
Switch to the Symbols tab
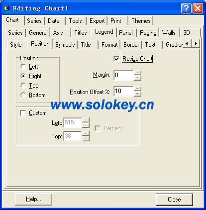tap(65, 45)
